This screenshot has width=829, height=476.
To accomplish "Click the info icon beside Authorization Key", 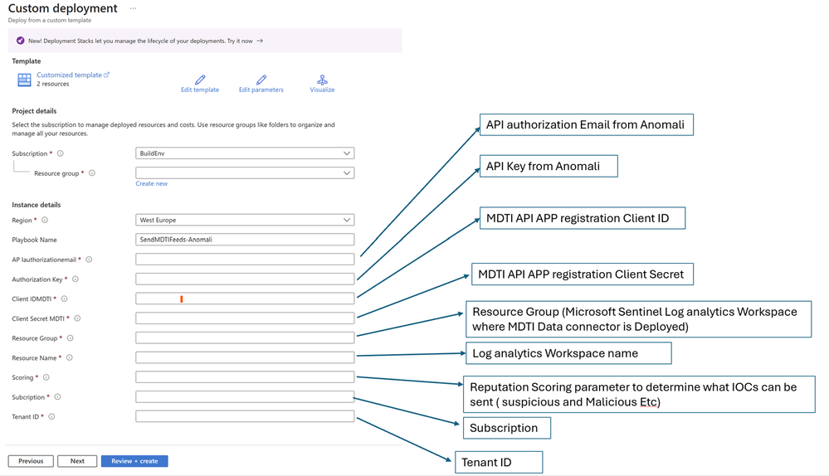I will tap(75, 279).
